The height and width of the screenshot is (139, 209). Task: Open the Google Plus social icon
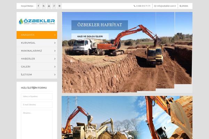pos(54,6)
